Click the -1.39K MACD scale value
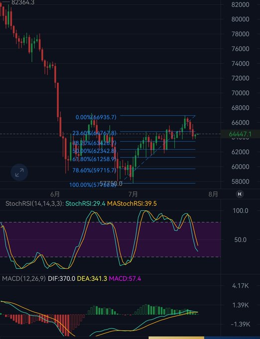260x339 pixels. pyautogui.click(x=241, y=324)
